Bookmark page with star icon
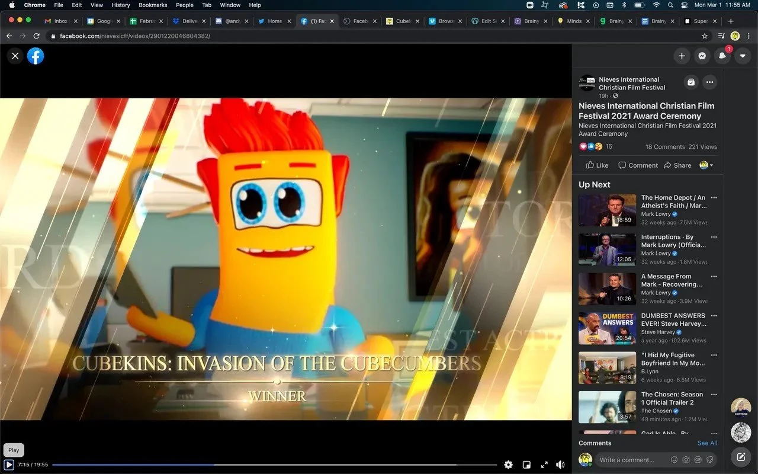 point(705,36)
